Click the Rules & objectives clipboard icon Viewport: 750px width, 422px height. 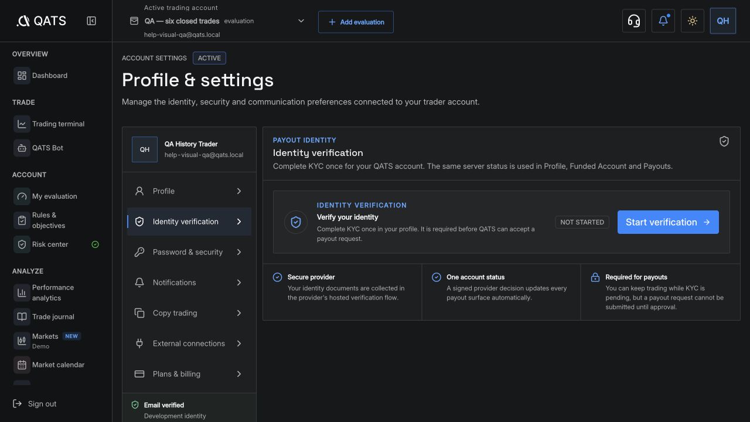pos(22,220)
